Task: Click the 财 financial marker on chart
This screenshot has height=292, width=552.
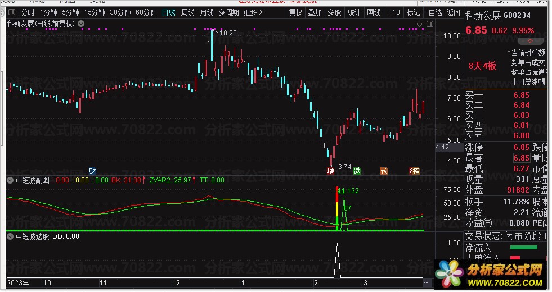Action: pos(92,171)
